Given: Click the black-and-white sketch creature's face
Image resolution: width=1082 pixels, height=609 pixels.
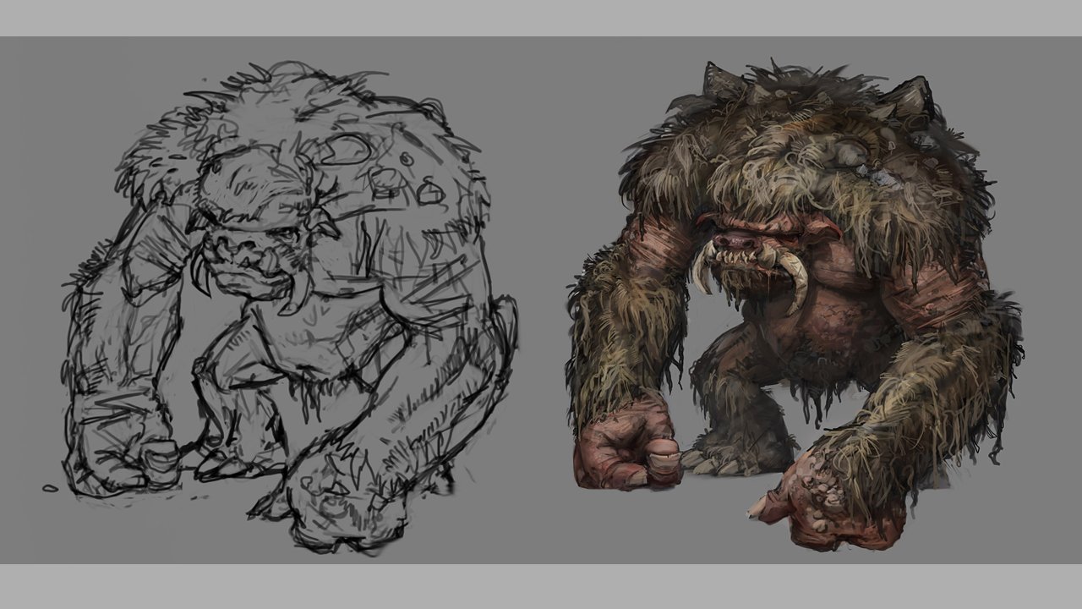Looking at the screenshot, I should (245, 245).
